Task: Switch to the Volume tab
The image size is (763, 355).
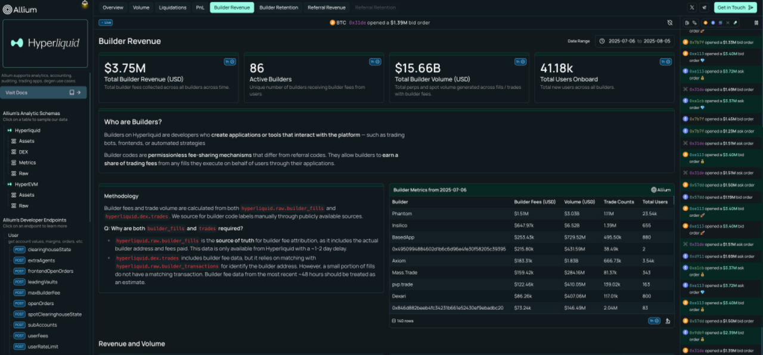Action: pos(141,8)
